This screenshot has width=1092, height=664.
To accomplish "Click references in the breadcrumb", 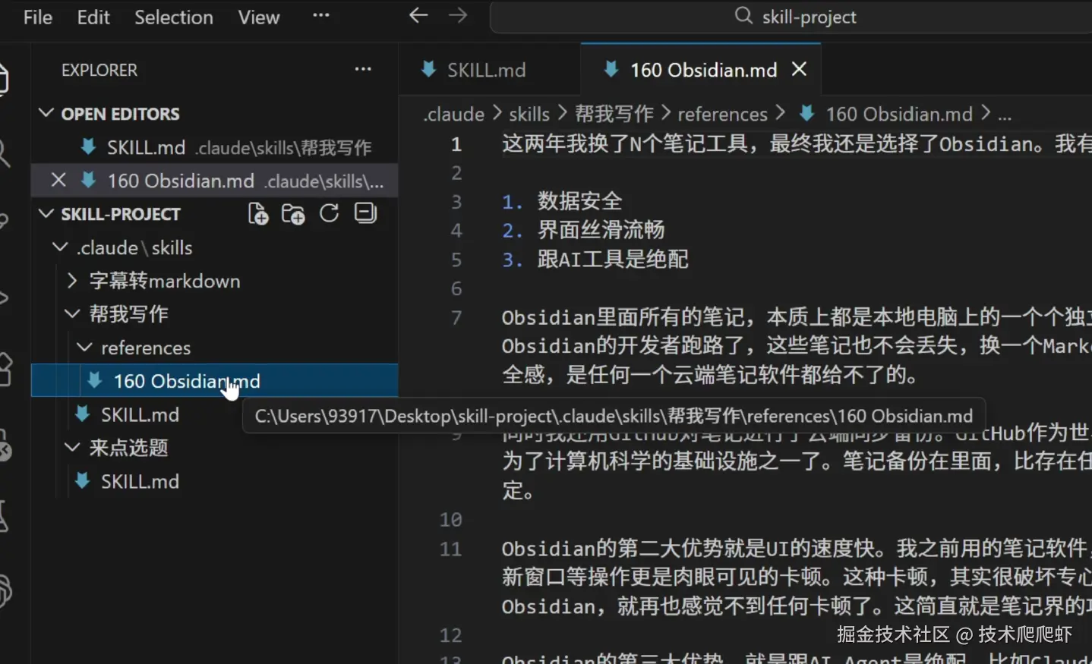I will tap(722, 114).
